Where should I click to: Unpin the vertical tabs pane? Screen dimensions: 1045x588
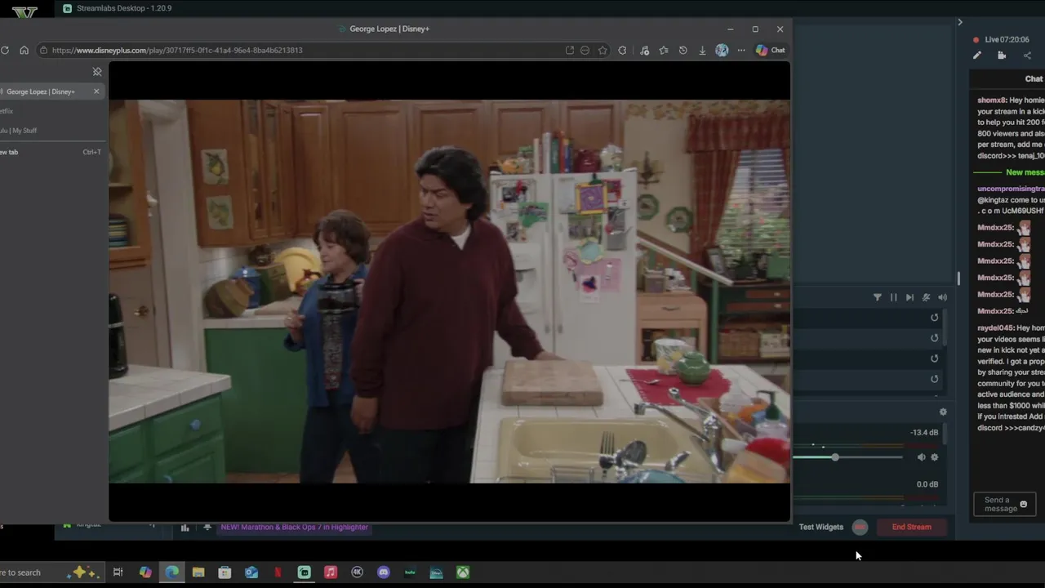(97, 72)
